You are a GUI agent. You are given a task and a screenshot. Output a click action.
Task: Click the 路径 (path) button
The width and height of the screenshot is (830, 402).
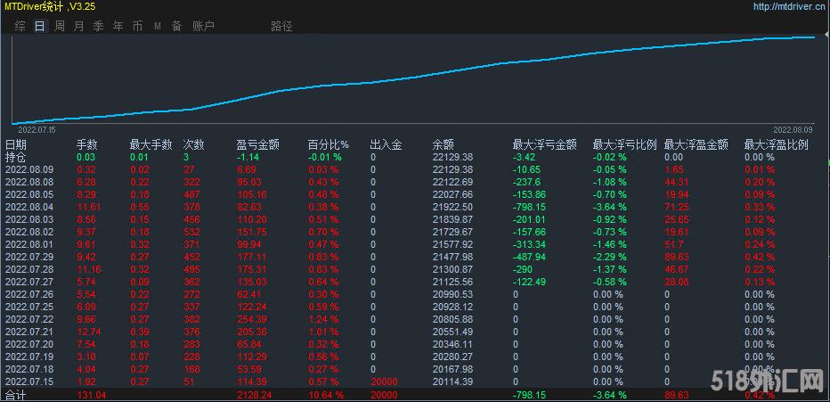281,26
